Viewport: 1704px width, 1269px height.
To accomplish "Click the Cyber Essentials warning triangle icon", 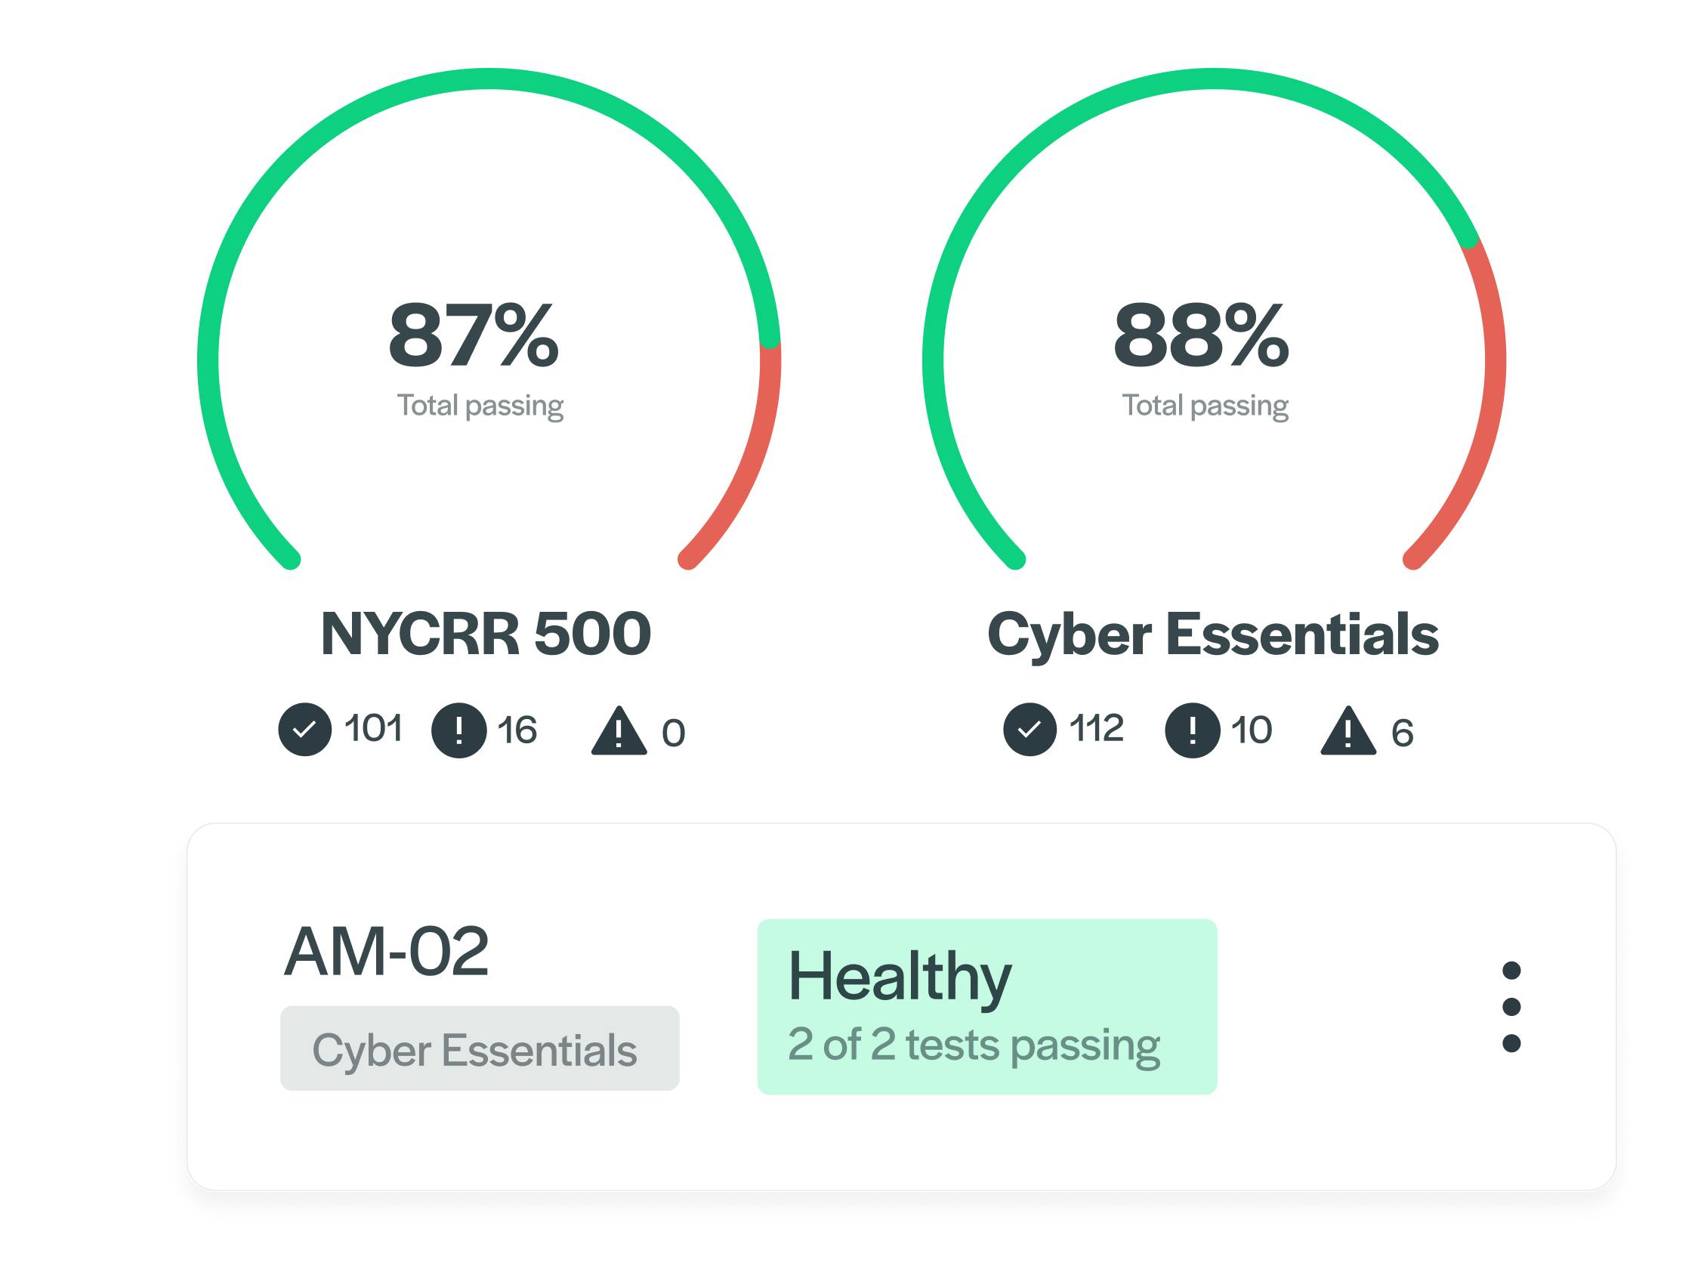I will point(1347,731).
